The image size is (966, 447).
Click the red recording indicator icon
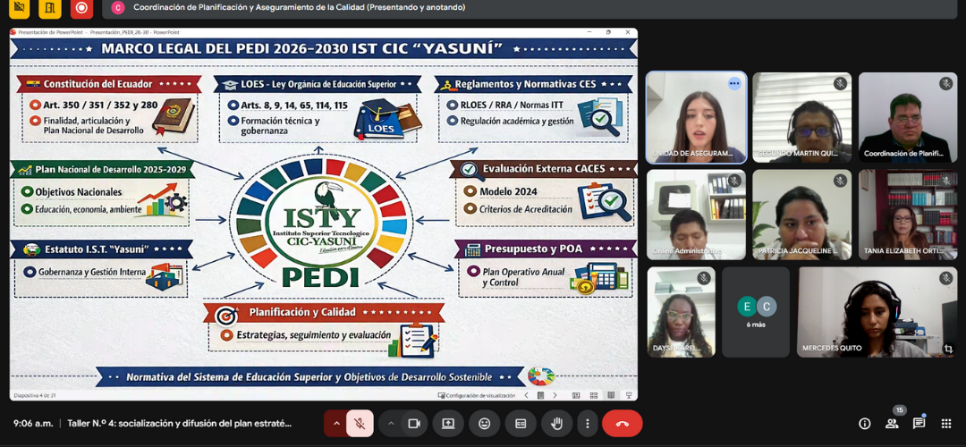point(81,8)
